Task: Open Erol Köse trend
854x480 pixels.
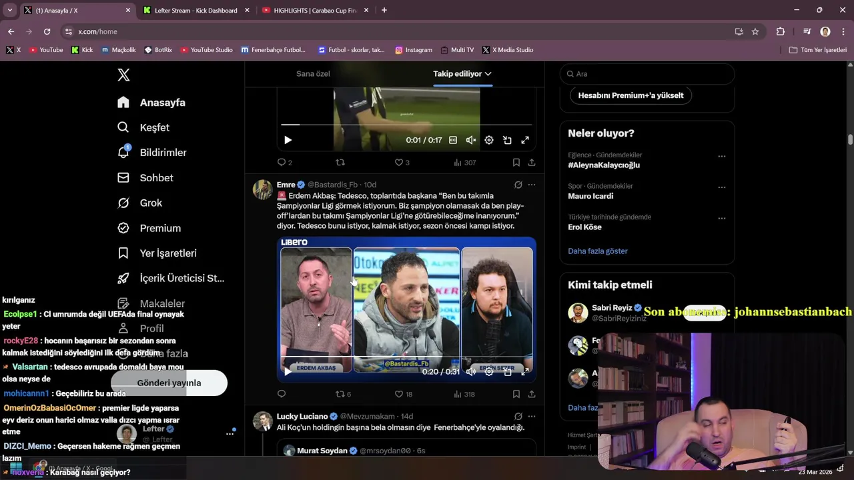Action: [x=584, y=227]
